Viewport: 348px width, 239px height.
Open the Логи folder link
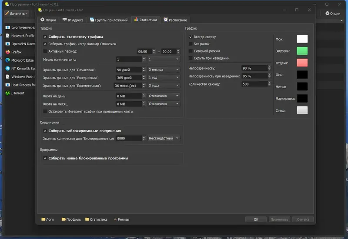[47, 219]
